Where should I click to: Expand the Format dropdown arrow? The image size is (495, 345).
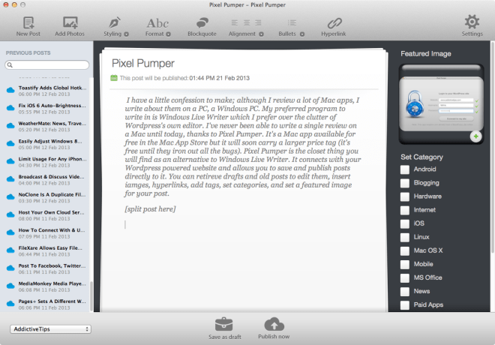(x=168, y=34)
